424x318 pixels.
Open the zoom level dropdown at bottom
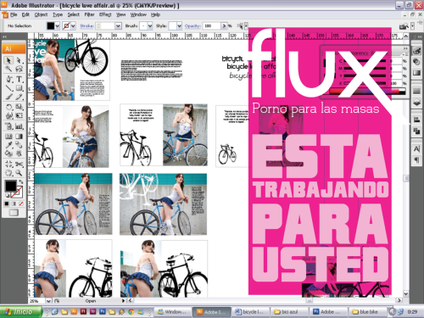48,301
